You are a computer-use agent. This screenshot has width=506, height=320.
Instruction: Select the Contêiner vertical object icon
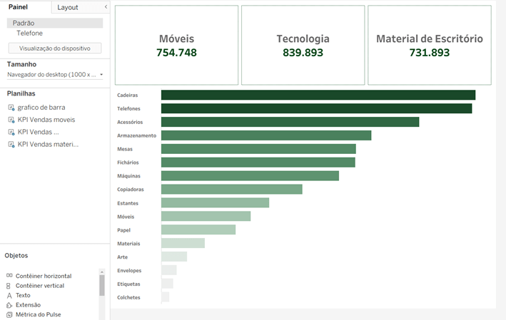coord(9,286)
